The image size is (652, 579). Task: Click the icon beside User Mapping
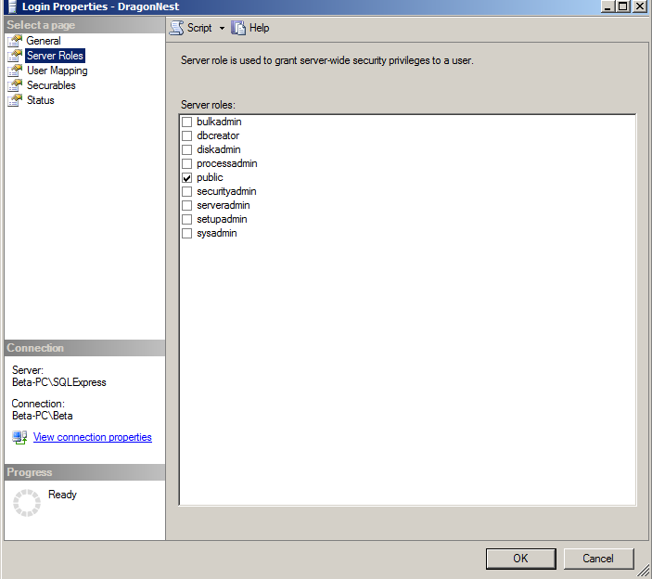[15, 71]
